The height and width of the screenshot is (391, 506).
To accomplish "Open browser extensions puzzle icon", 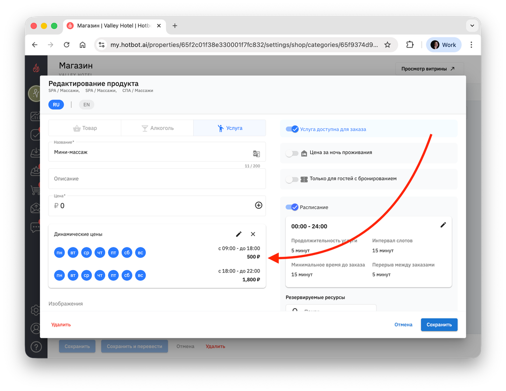I will coord(410,45).
